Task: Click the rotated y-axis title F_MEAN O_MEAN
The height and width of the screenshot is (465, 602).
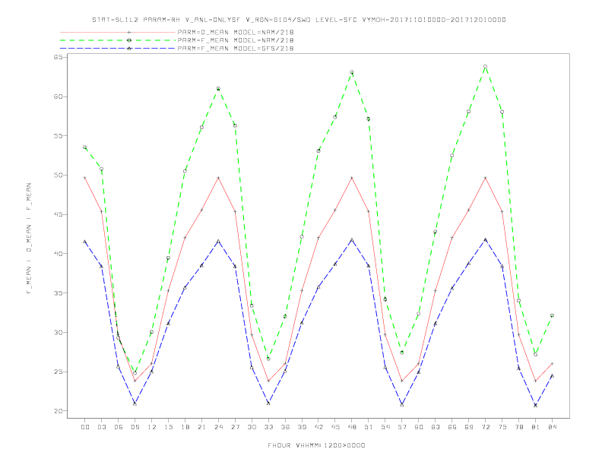Action: (x=29, y=239)
